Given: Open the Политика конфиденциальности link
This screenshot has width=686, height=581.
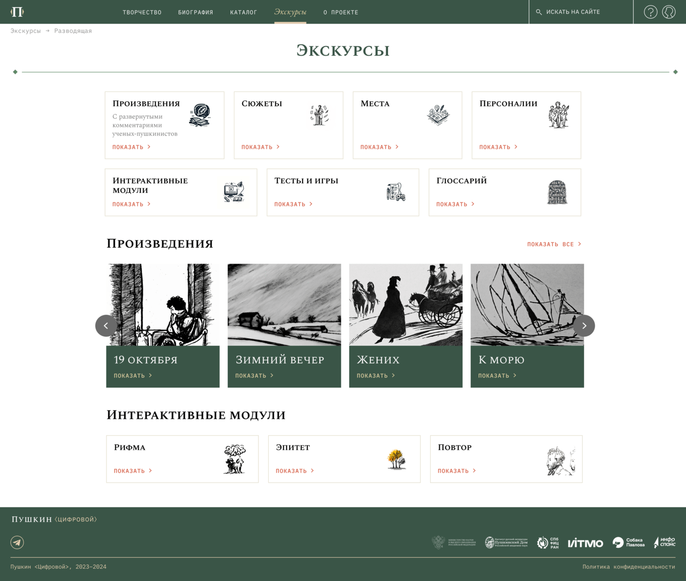Looking at the screenshot, I should point(629,567).
